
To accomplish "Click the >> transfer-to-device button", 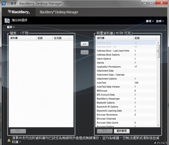I will coord(84,52).
